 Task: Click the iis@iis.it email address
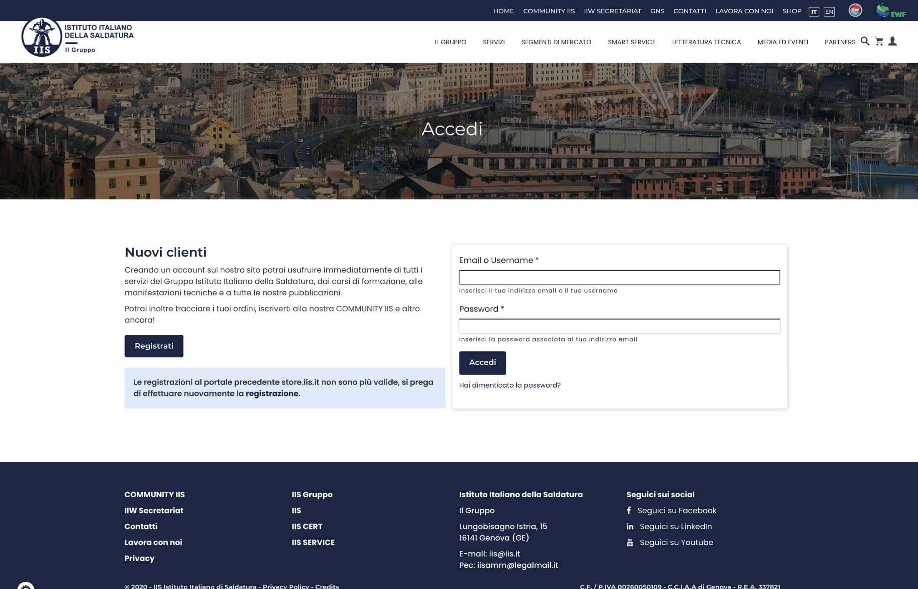click(504, 554)
